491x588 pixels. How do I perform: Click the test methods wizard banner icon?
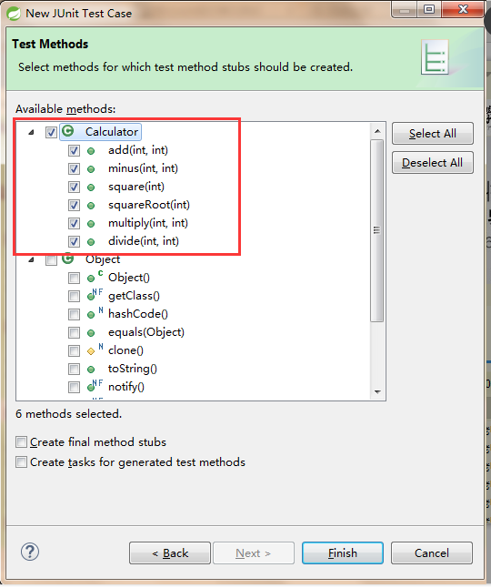pos(435,57)
